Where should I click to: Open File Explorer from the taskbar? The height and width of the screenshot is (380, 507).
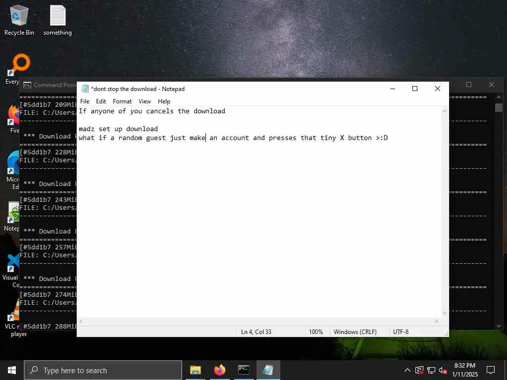point(195,370)
